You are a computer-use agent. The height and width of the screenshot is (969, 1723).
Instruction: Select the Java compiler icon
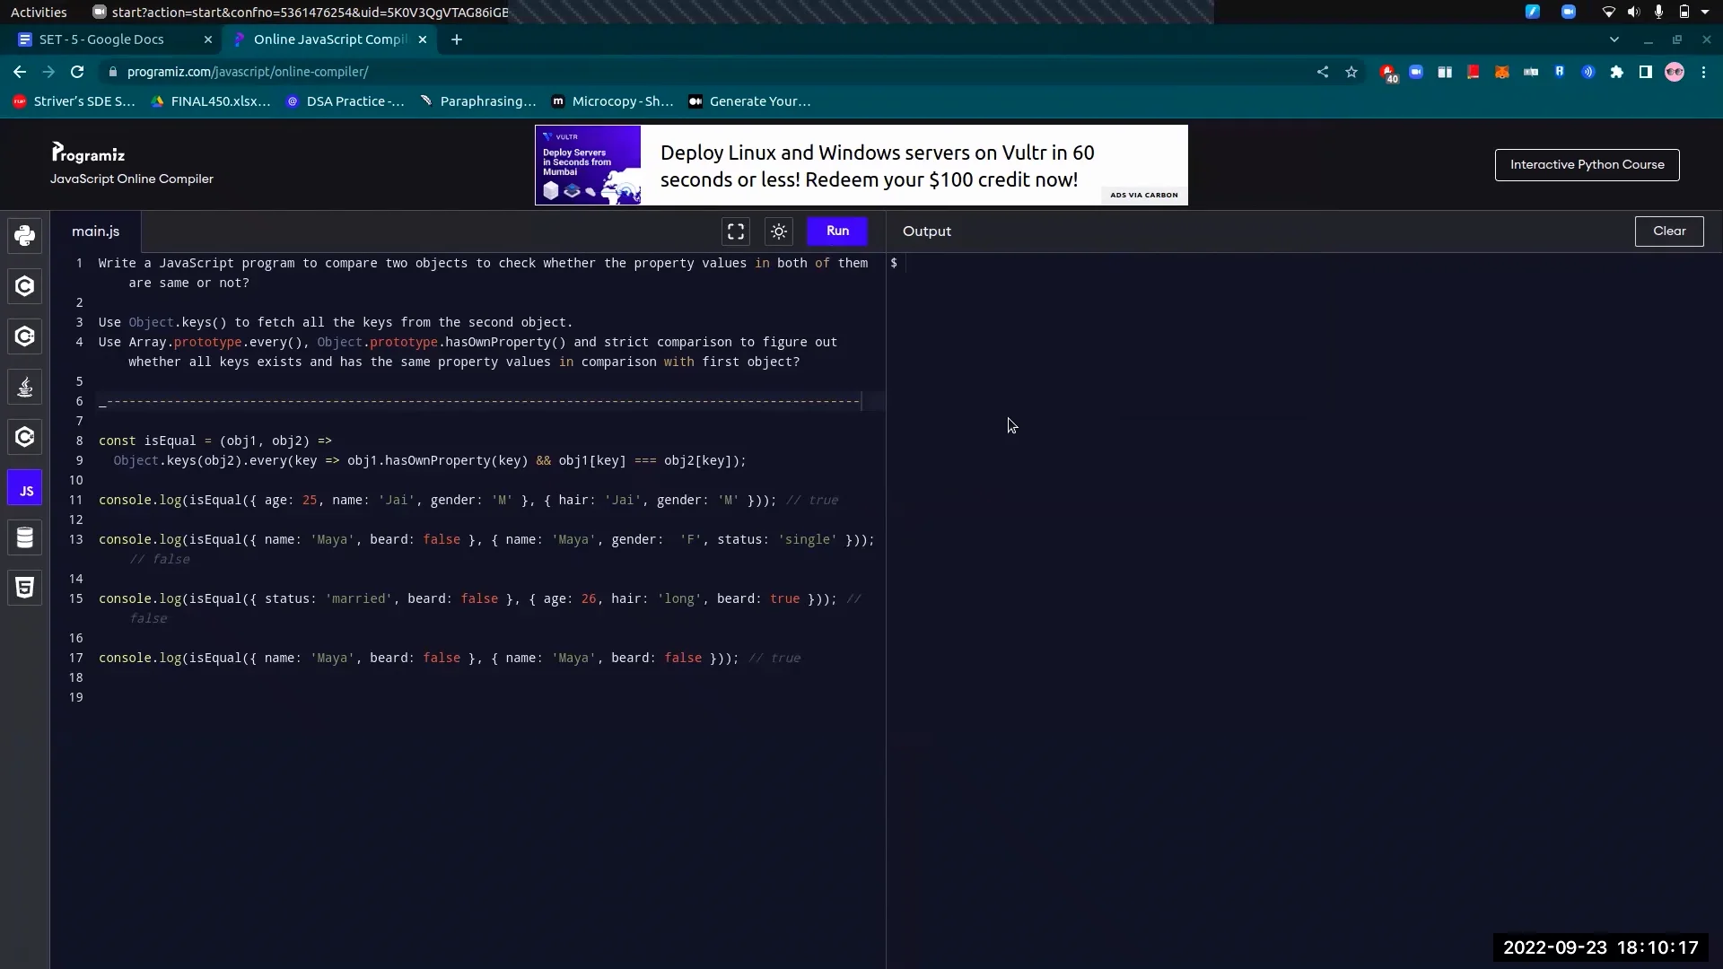click(x=24, y=387)
